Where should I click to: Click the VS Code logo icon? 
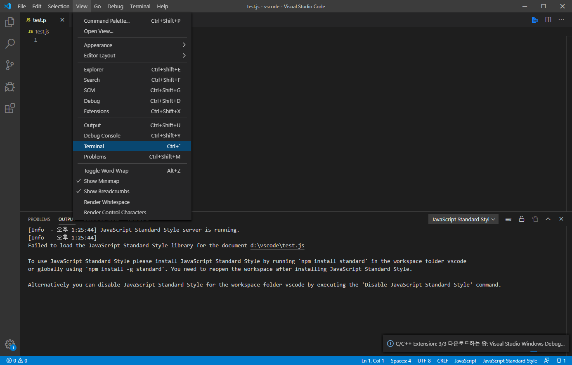pyautogui.click(x=7, y=6)
